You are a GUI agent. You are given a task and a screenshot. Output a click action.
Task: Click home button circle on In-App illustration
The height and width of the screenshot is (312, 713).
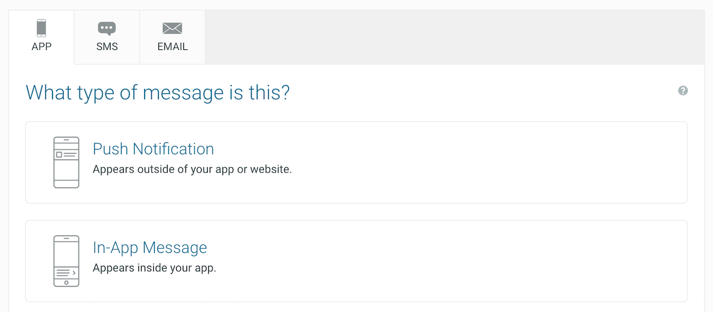tap(66, 282)
